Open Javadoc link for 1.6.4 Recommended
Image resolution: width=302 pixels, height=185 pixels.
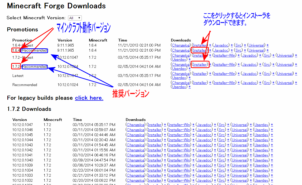(221, 50)
